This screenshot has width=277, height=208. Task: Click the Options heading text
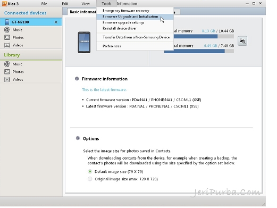[91, 138]
